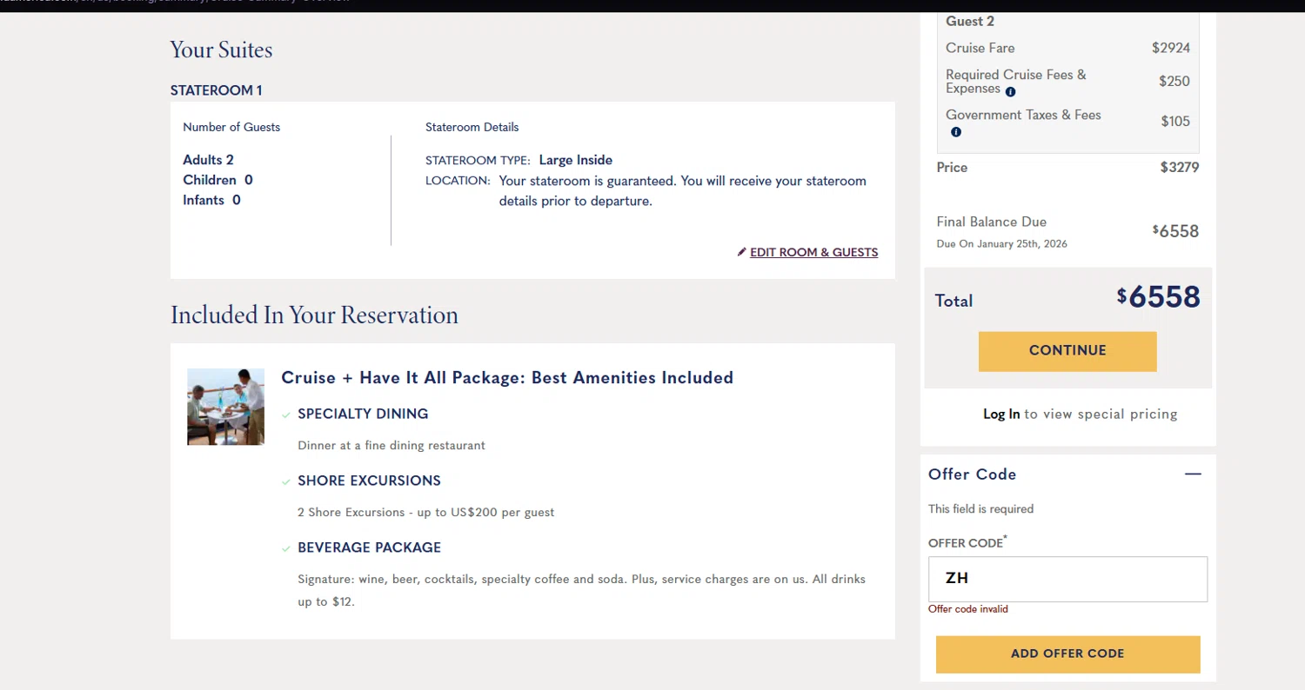Click the Continue button
The height and width of the screenshot is (690, 1305).
pos(1067,351)
